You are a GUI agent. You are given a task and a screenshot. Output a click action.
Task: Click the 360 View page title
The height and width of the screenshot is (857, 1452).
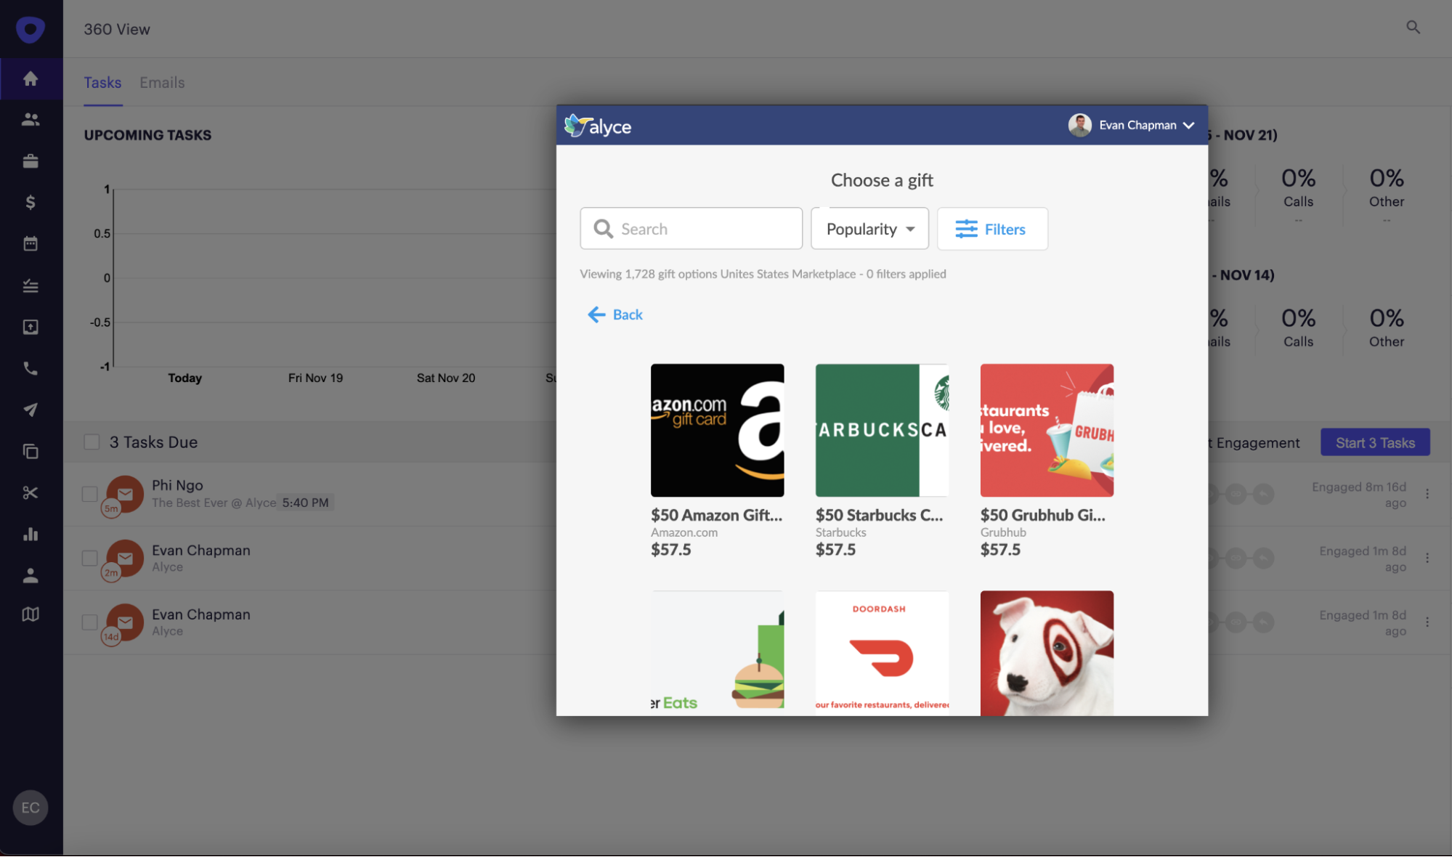(117, 29)
